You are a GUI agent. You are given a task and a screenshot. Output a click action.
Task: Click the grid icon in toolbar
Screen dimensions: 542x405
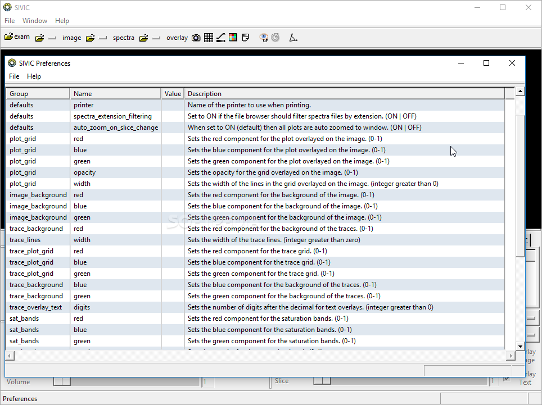tap(209, 38)
